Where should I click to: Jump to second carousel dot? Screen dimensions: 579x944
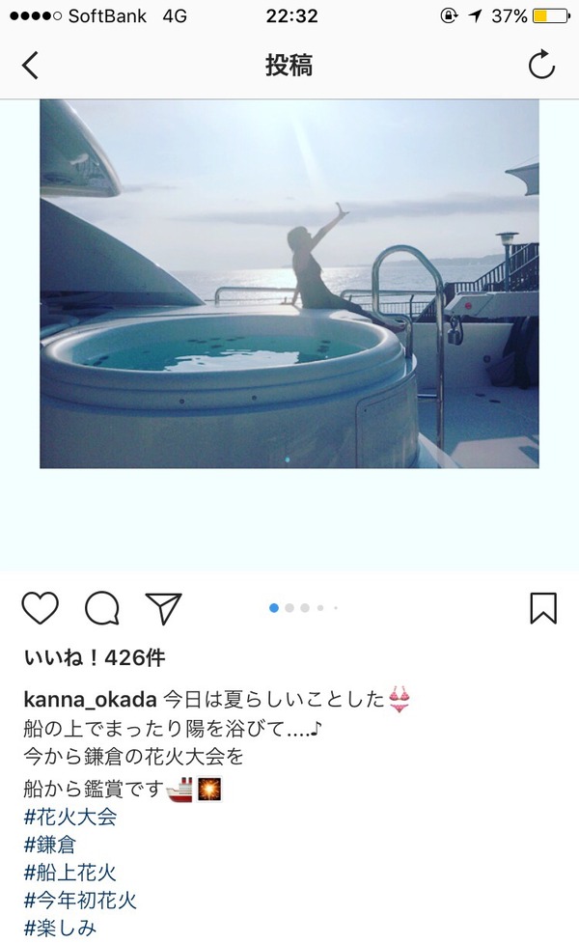pos(289,608)
